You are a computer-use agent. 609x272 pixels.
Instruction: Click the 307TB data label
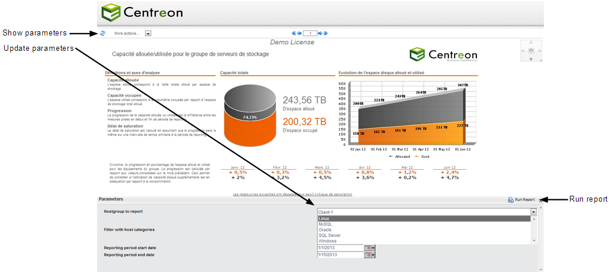[x=463, y=85]
